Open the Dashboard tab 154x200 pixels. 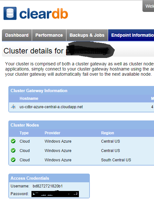pos(17,35)
